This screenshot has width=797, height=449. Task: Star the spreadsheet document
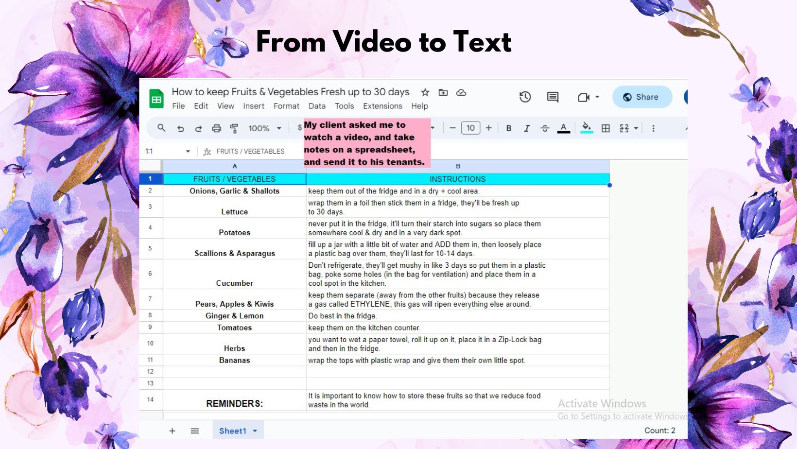(425, 92)
